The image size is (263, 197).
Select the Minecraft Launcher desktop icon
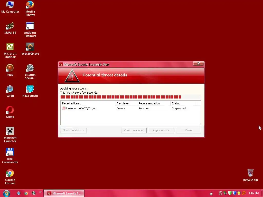point(10,135)
